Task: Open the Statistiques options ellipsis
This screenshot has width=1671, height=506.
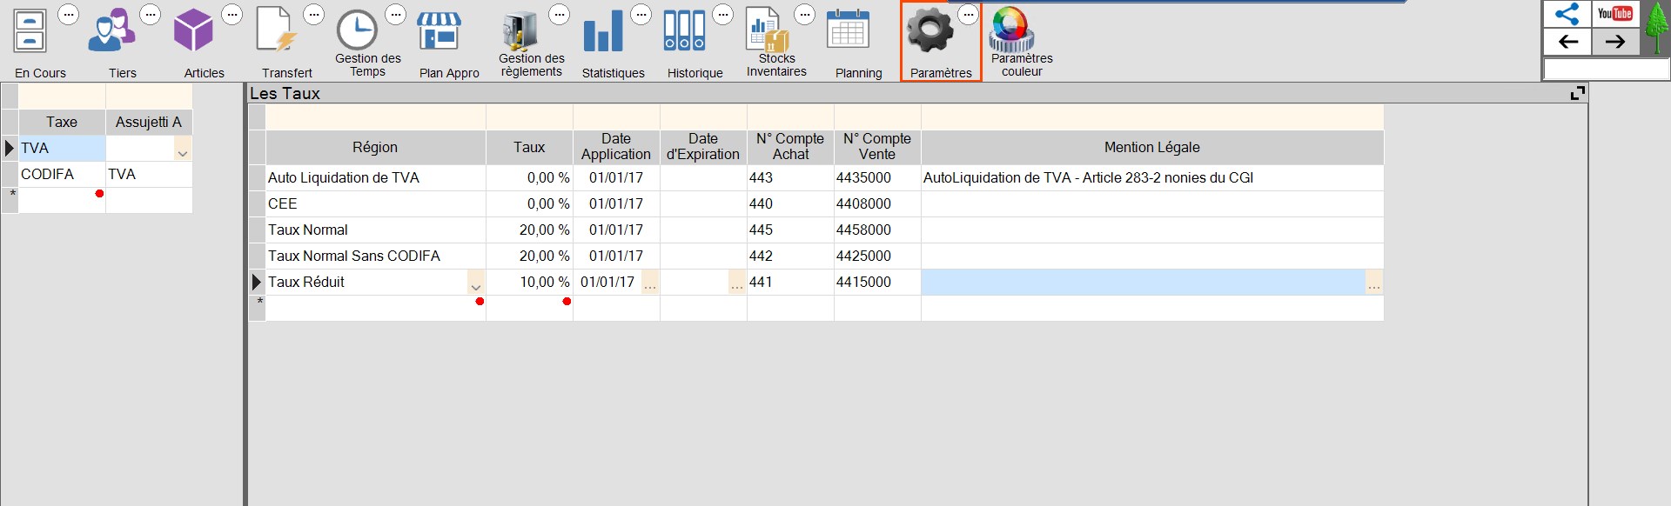Action: [641, 14]
